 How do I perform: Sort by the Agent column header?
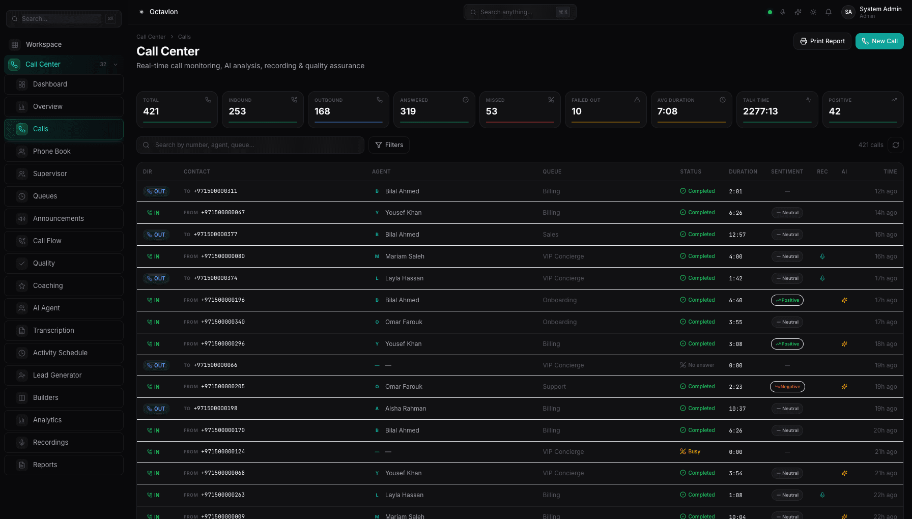[x=381, y=172]
